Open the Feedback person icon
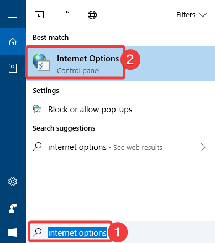 pyautogui.click(x=13, y=208)
